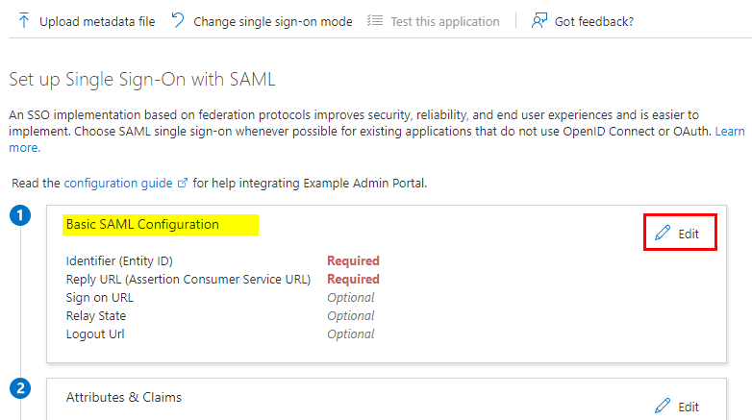Image resolution: width=752 pixels, height=420 pixels.
Task: Click the feedback person icon
Action: click(539, 20)
